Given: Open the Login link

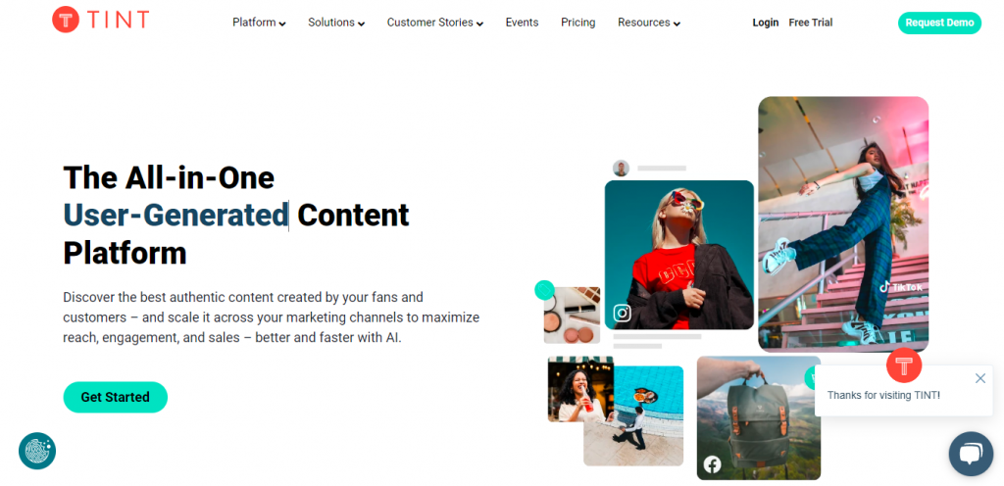Looking at the screenshot, I should (x=765, y=23).
